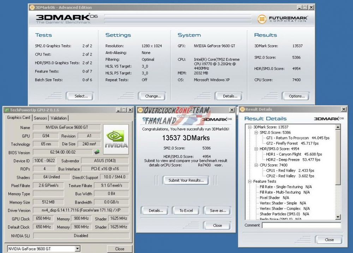353x253 pixels.
Task: Click the BIOS Version 62.94.0D.00.02 field
Action: click(63, 152)
